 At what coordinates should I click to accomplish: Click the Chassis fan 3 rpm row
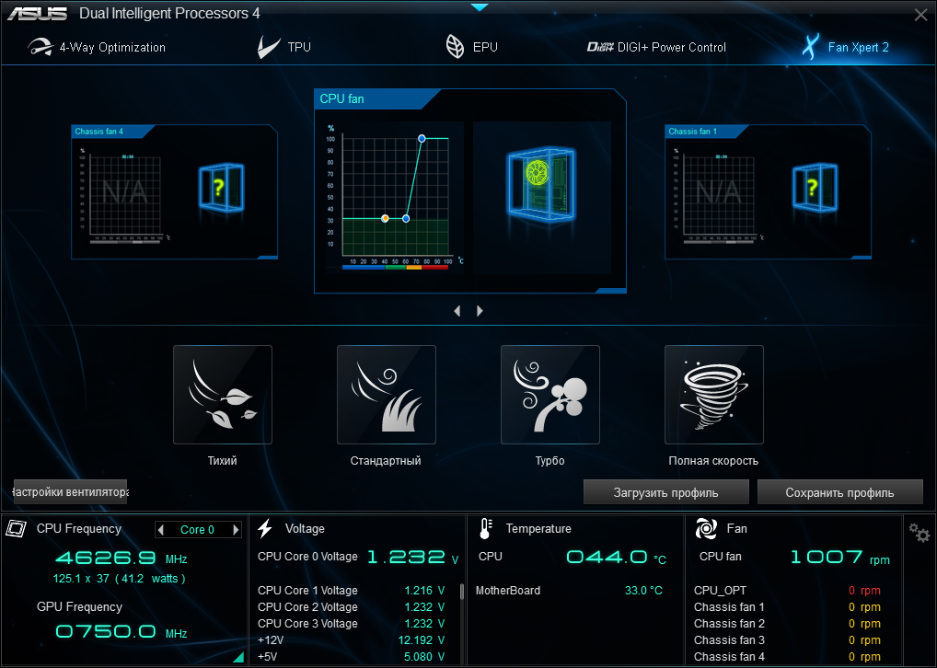[787, 639]
